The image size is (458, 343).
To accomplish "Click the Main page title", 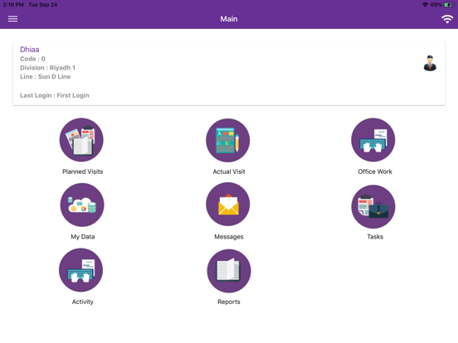I will coord(229,19).
